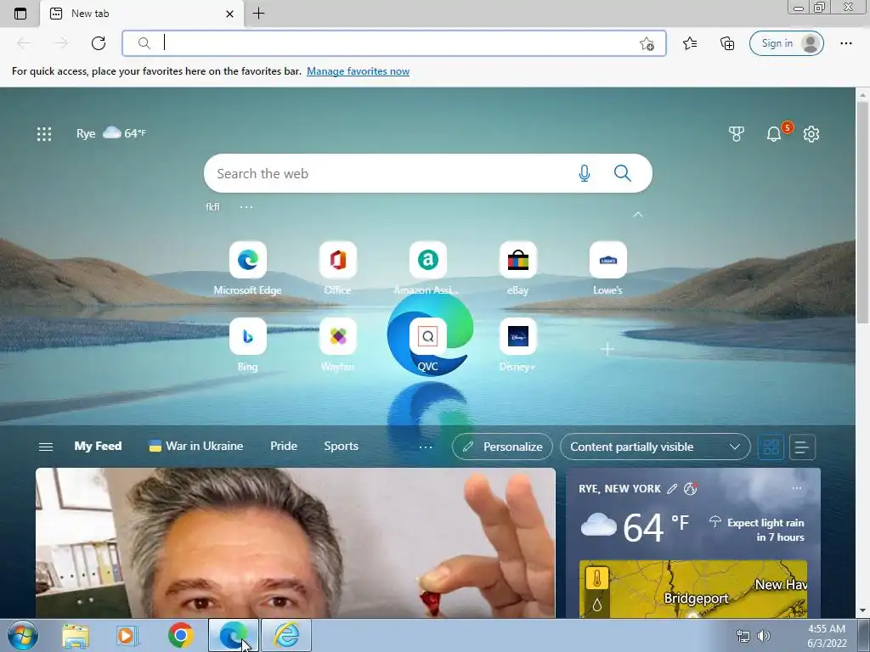The height and width of the screenshot is (652, 870).
Task: Open the featured news story image
Action: [x=295, y=542]
